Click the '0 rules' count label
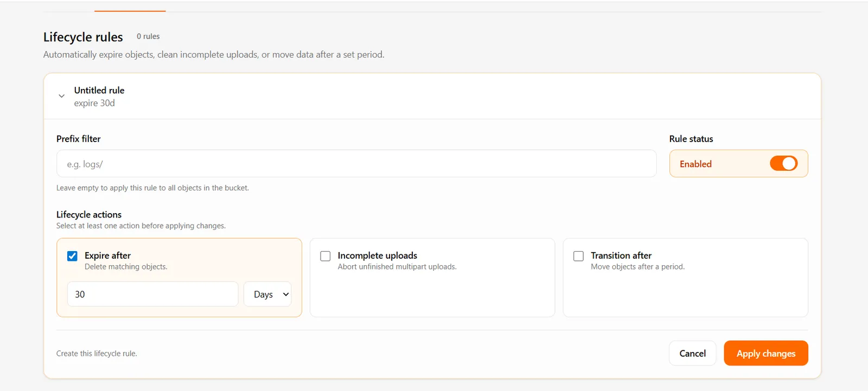868x391 pixels. [x=148, y=36]
